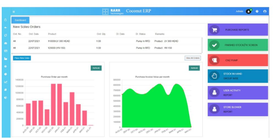Open the user profile icon in the header
This screenshot has height=138, width=275.
(x=265, y=11)
